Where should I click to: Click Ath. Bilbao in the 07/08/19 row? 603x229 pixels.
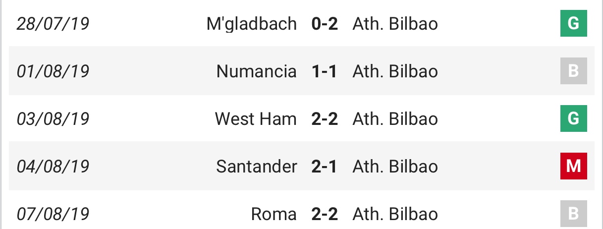395,214
